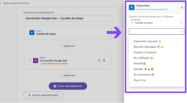Delete the Conversión Google Ads step

(x=104, y=61)
